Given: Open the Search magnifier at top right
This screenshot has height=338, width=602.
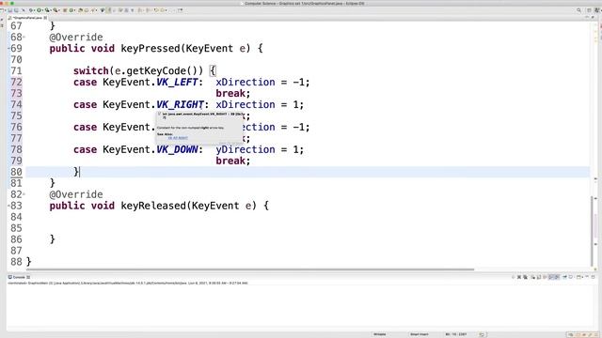Looking at the screenshot, I should click(x=578, y=10).
